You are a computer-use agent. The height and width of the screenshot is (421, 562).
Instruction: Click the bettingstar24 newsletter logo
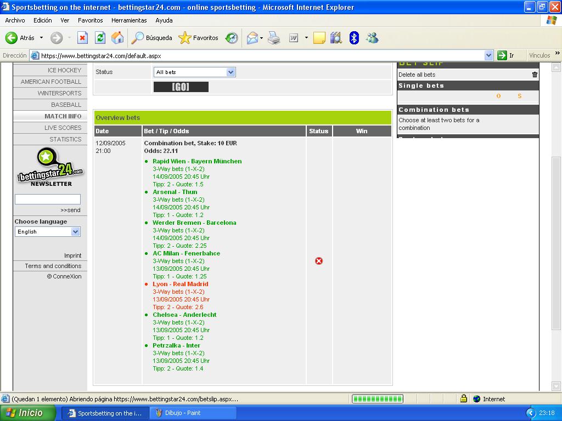point(50,167)
